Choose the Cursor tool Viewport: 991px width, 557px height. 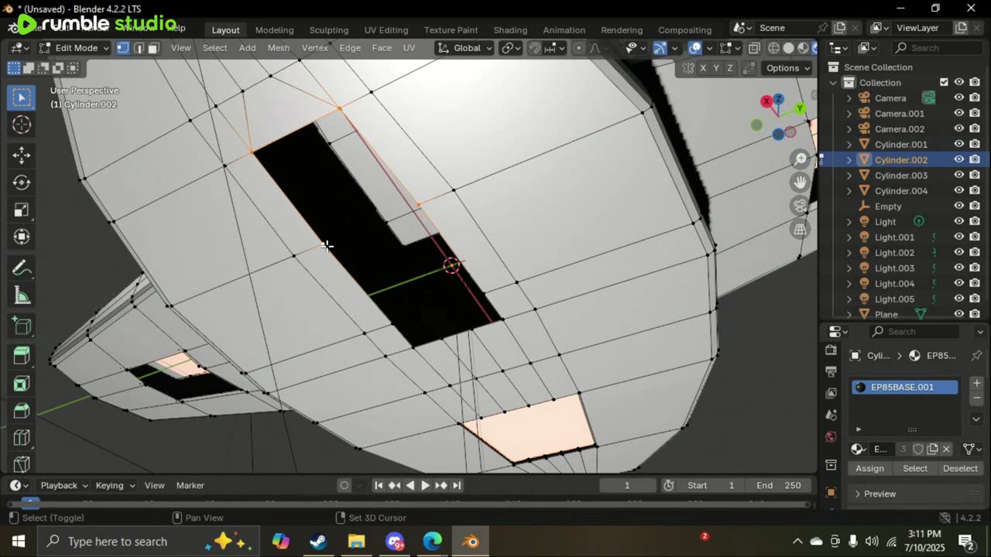(x=22, y=125)
